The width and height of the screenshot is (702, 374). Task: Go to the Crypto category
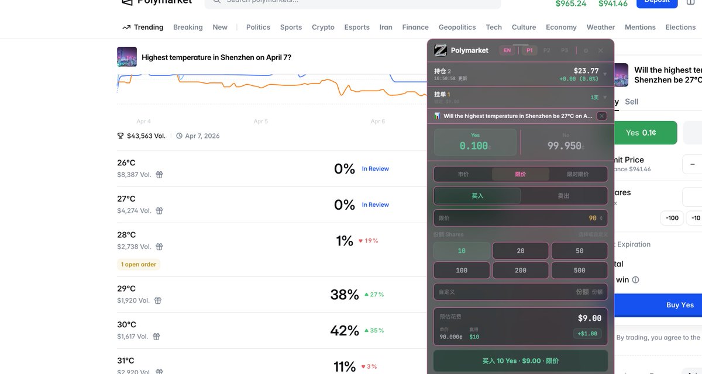tap(323, 27)
